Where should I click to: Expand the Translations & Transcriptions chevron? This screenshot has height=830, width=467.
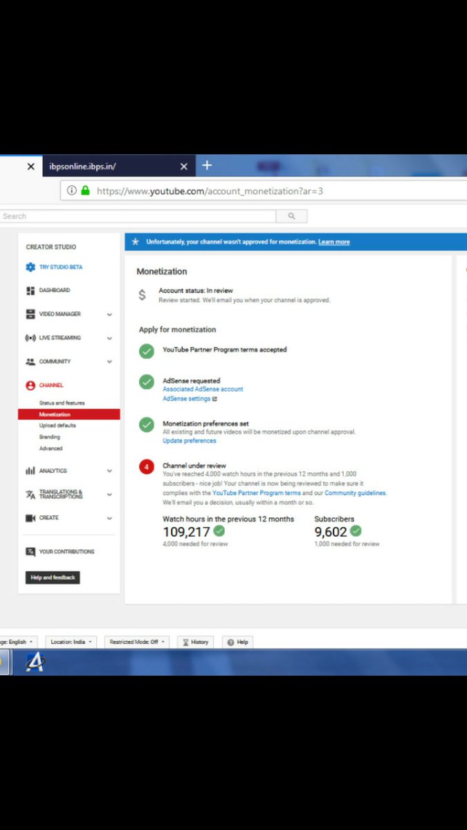109,495
